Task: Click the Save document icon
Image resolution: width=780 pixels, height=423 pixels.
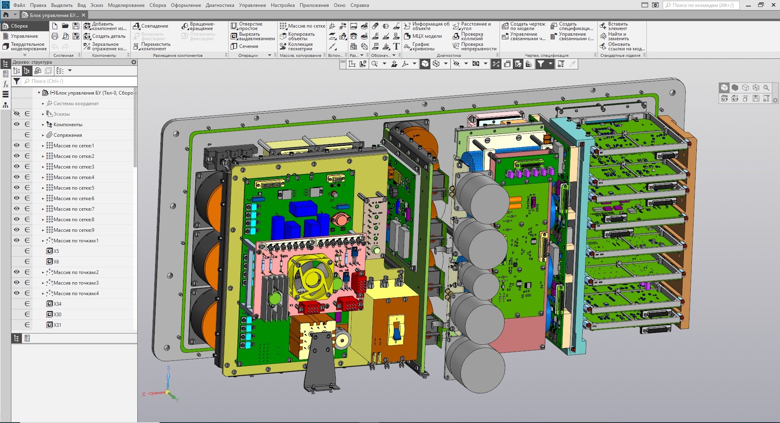Action: (76, 26)
